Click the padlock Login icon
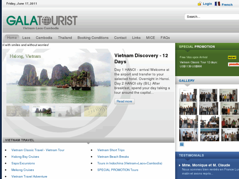Image resolution: width=239 pixels, height=179 pixels. pyautogui.click(x=199, y=4)
